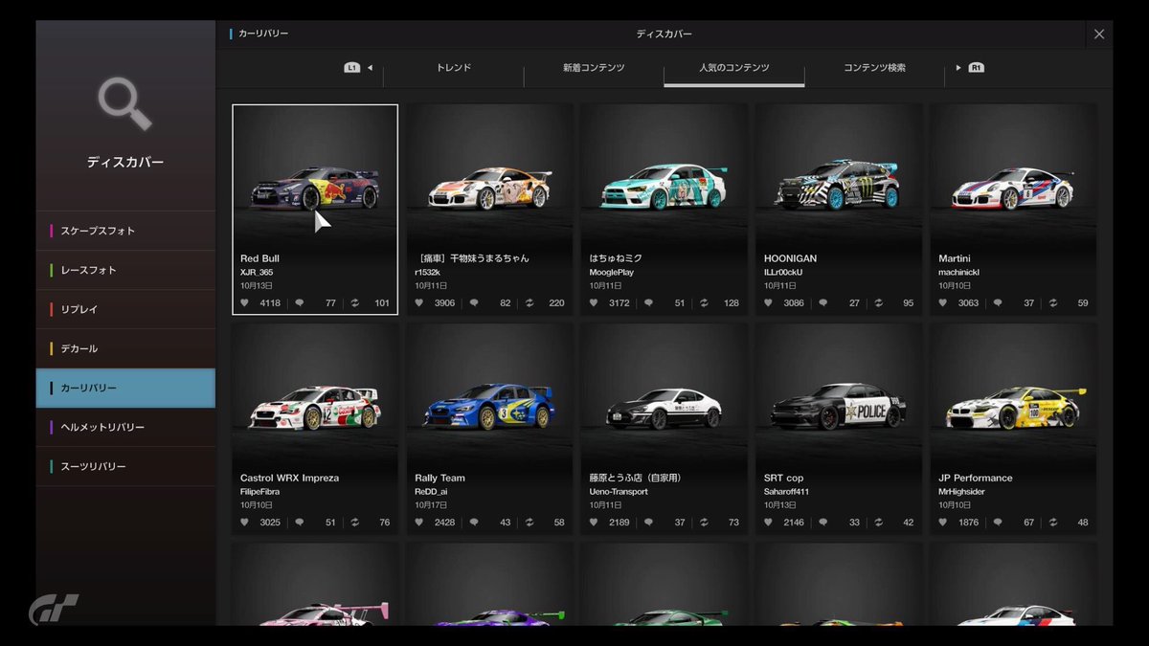
Task: Open the コンテンツ検索 tab
Action: click(874, 68)
